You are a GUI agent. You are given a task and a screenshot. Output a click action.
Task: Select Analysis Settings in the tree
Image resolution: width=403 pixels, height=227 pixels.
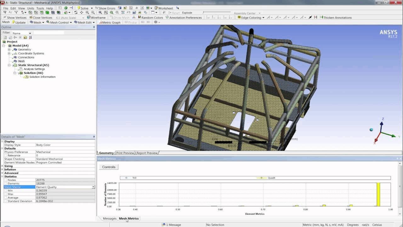pyautogui.click(x=34, y=69)
